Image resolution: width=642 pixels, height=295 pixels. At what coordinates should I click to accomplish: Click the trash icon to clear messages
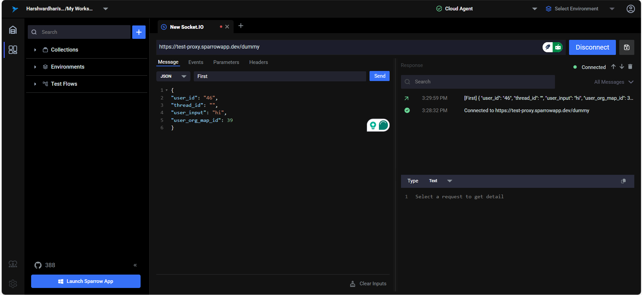630,67
